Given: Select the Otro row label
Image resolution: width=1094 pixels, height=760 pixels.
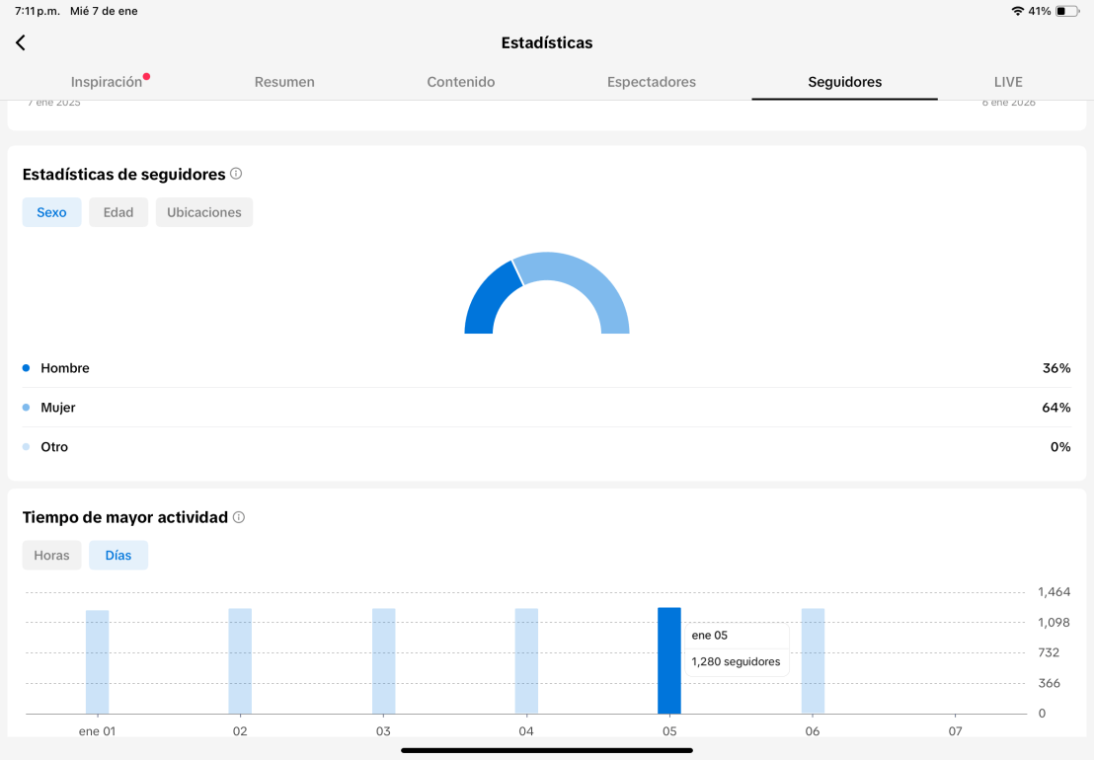Looking at the screenshot, I should [x=54, y=447].
